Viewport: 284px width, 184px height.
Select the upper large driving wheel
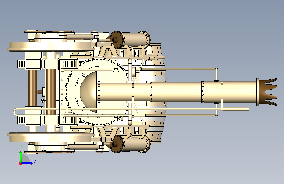51,46
